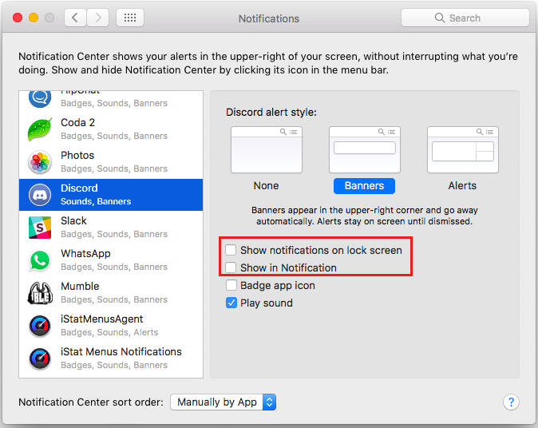Select the Alerts alert style thumbnail
This screenshot has width=538, height=428.
(x=462, y=150)
